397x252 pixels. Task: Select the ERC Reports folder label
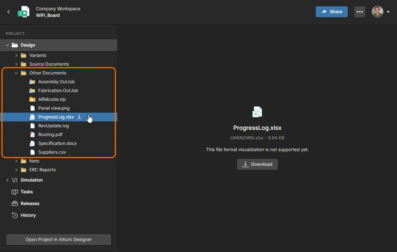(x=43, y=170)
